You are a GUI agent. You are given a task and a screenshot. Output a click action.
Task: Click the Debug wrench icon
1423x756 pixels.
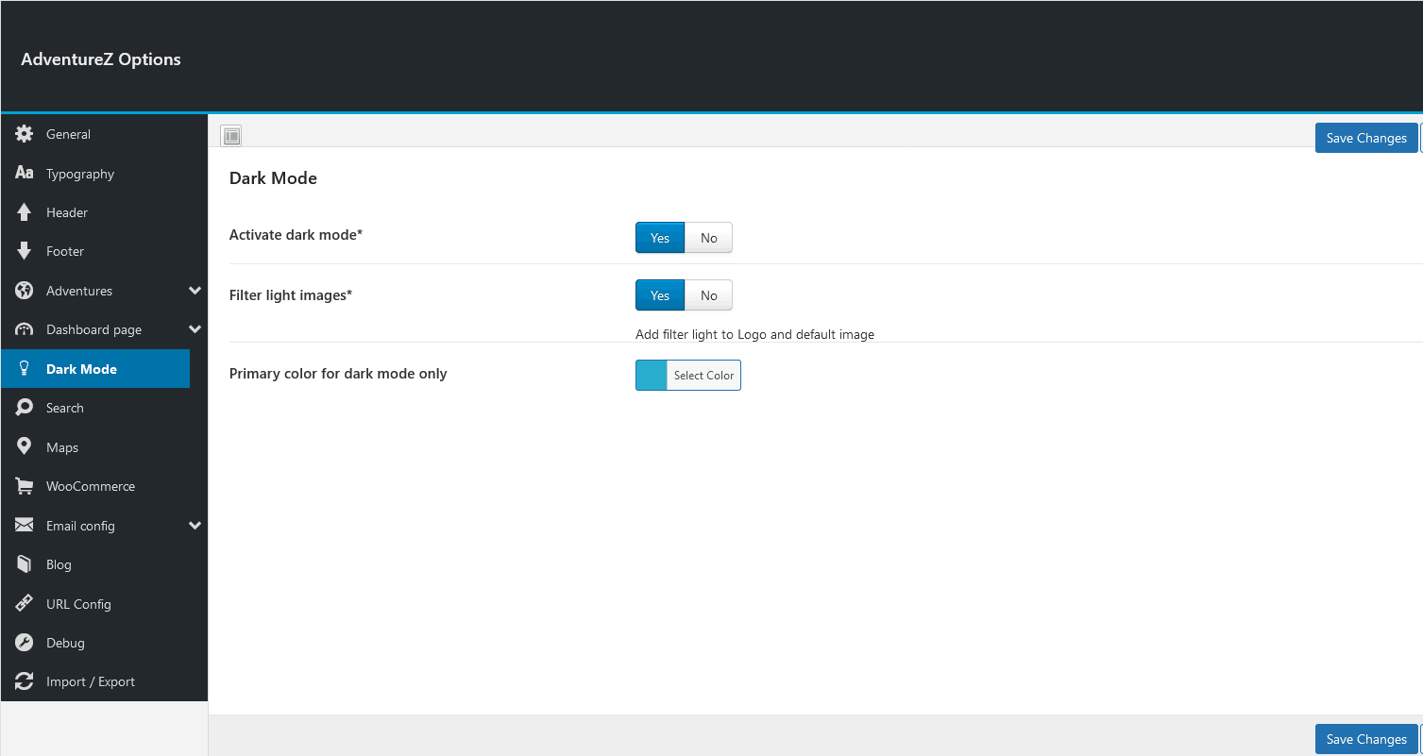click(25, 643)
